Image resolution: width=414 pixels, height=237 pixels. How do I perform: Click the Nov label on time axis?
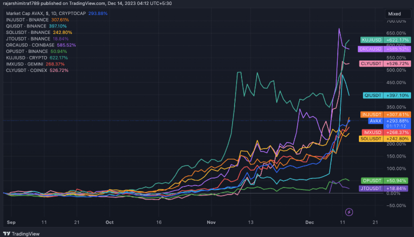coord(211,220)
